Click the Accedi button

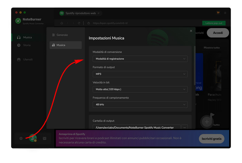(x=218, y=33)
